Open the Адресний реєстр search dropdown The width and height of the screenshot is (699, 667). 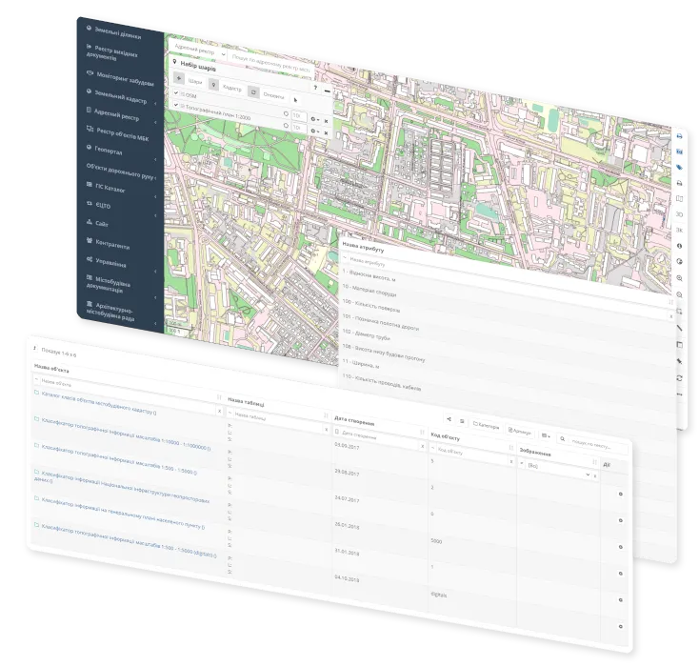(x=198, y=50)
